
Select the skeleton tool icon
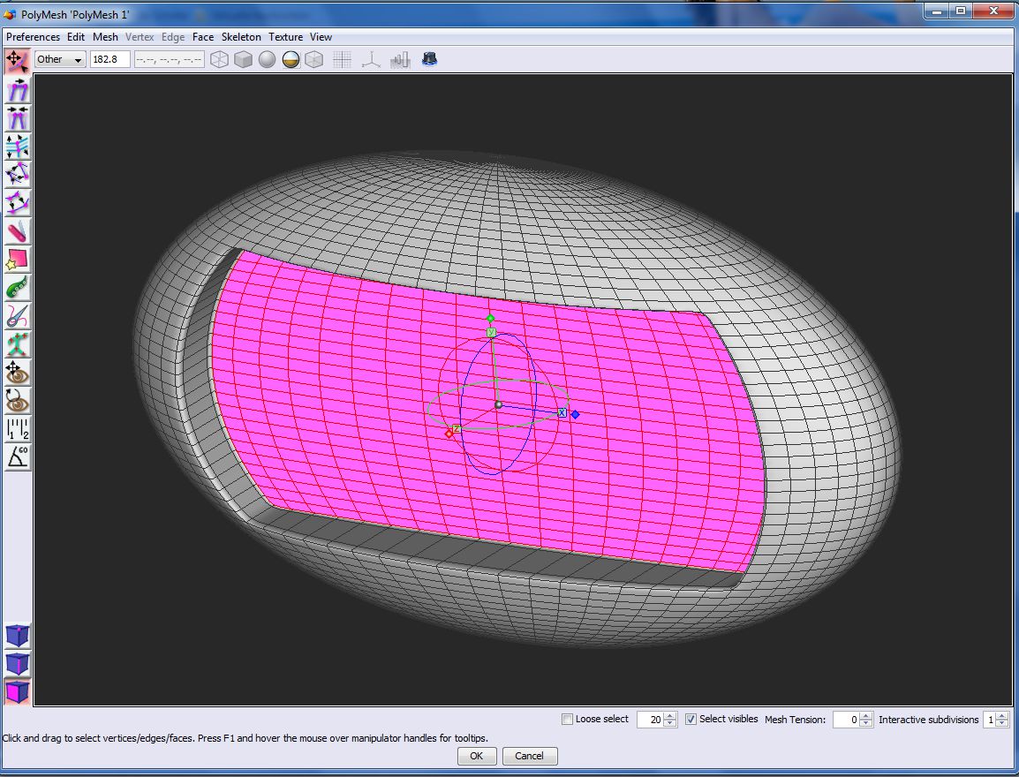tap(18, 343)
